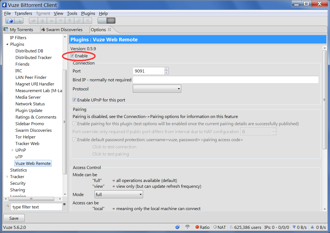Select Distributed DB in the plugins tree

click(29, 51)
